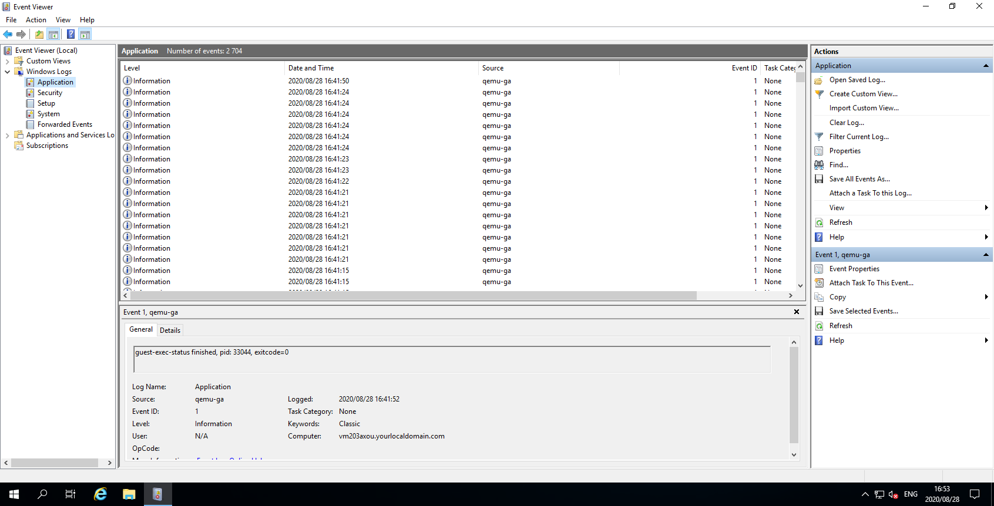Select Subscriptions in the tree
Viewport: 994px width, 506px height.
[47, 146]
